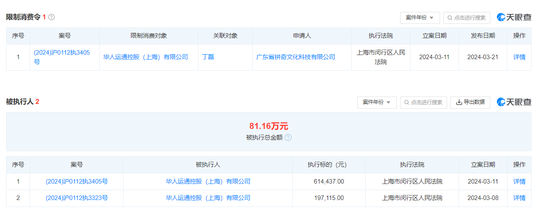Open 详情 for the 614,437.00 execution row
The height and width of the screenshot is (216, 536).
(519, 182)
